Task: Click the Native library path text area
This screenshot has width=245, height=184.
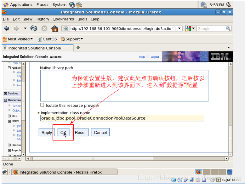Action: click(x=124, y=86)
